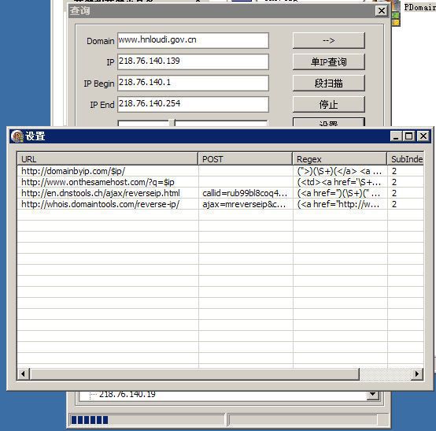
Task: Start the 段扫描 range scan
Action: coord(329,84)
